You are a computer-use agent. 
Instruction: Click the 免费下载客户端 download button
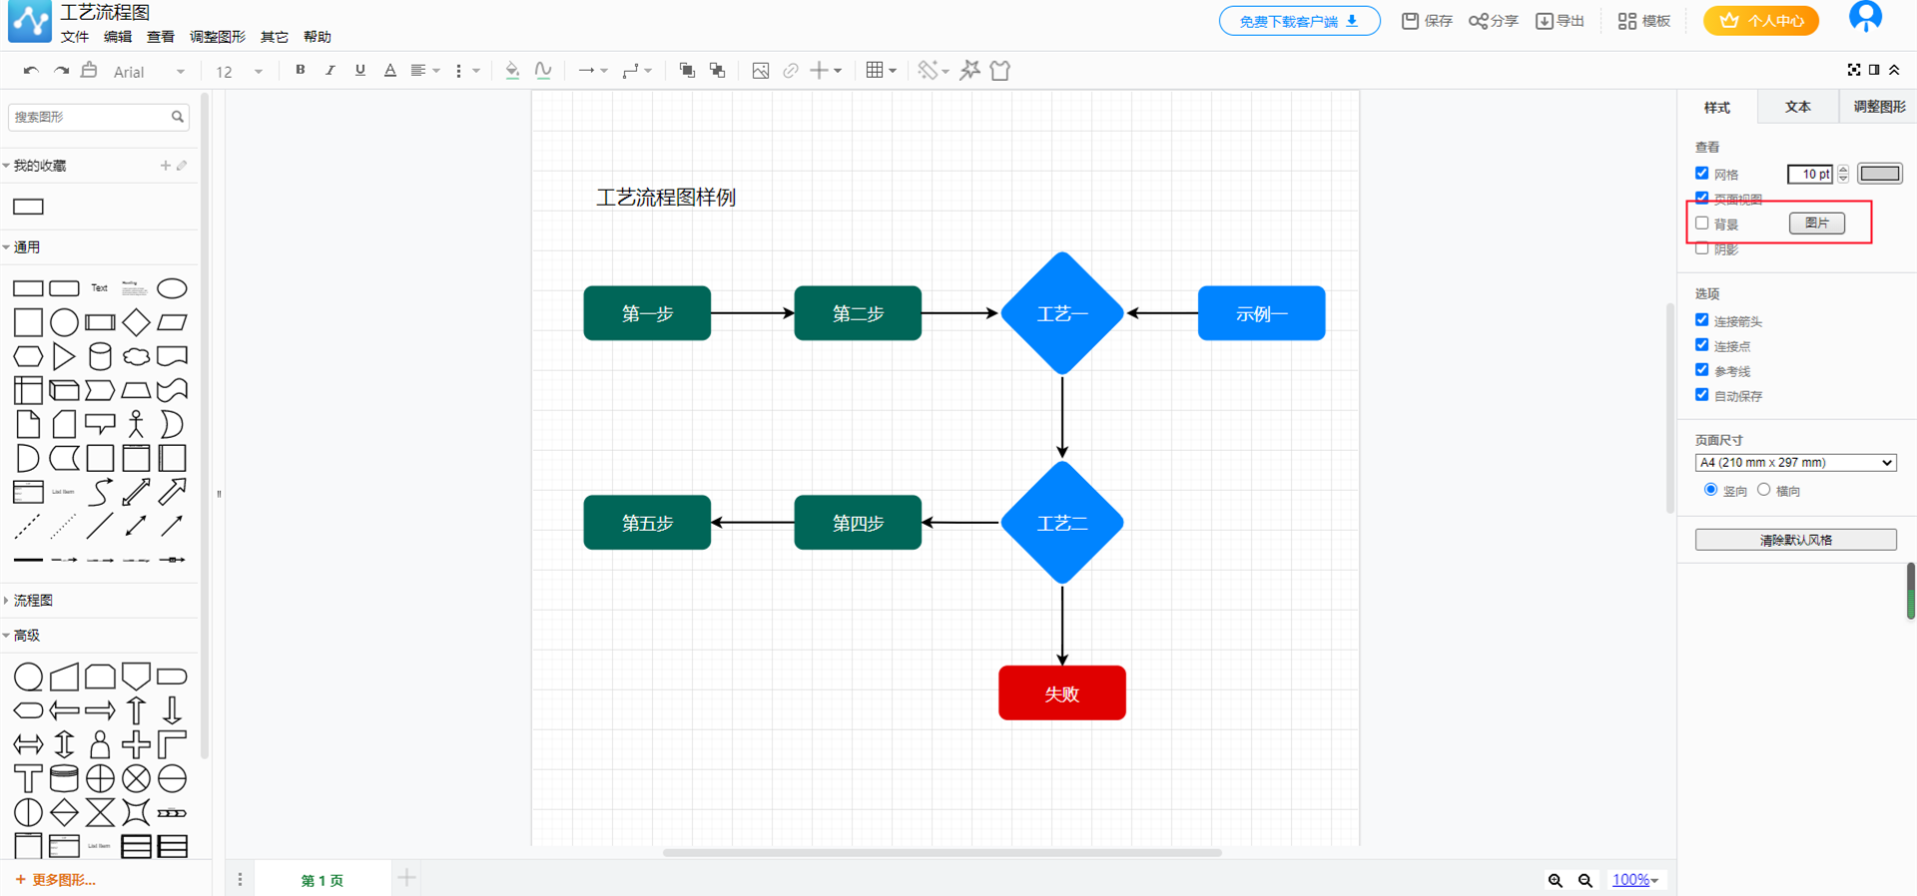[1298, 21]
